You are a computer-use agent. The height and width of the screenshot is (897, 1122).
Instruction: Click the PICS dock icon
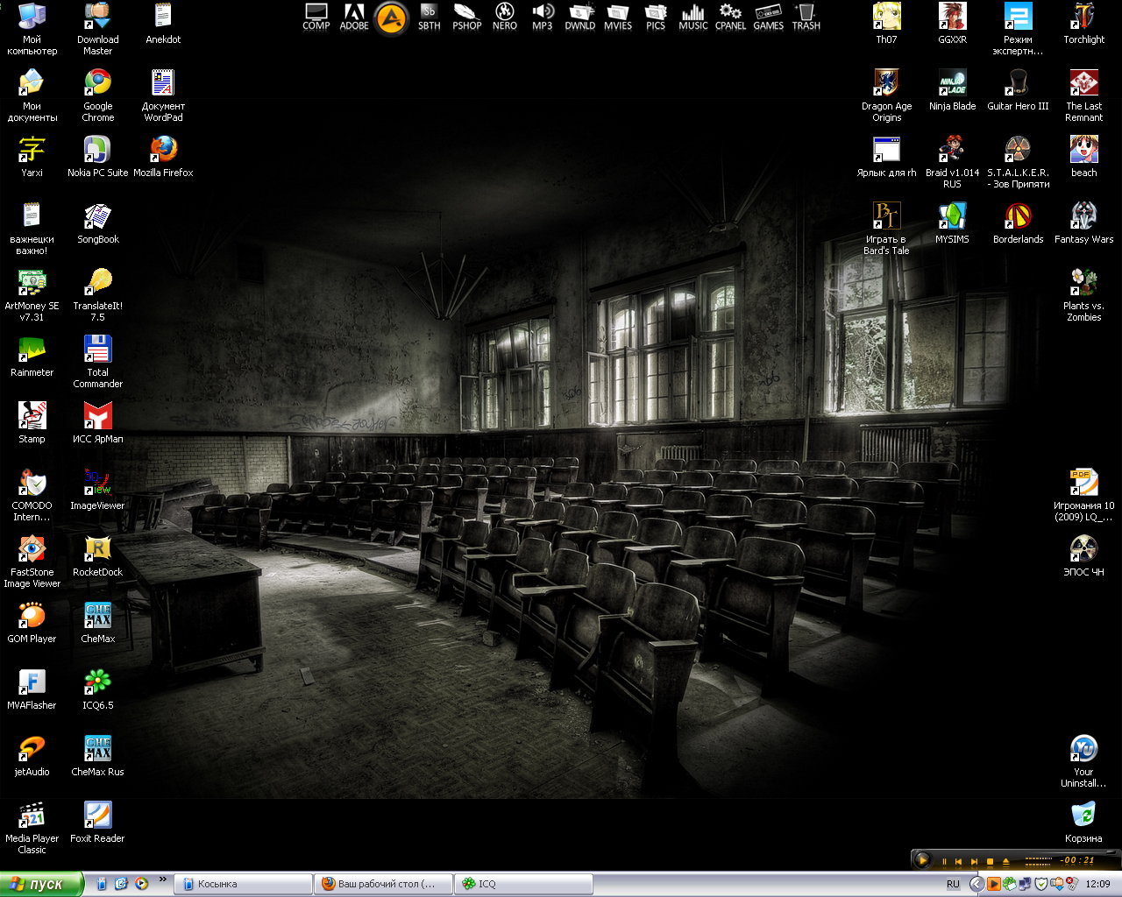click(656, 17)
